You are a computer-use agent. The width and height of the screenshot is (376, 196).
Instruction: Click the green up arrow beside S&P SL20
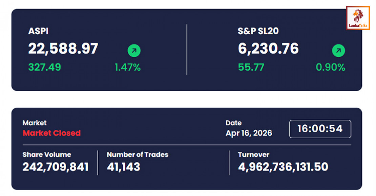coord(338,51)
